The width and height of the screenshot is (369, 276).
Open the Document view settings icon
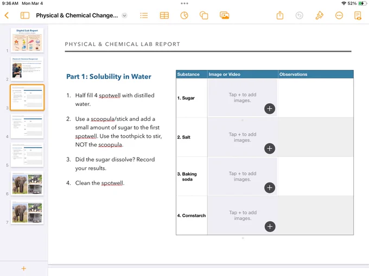[x=358, y=16]
